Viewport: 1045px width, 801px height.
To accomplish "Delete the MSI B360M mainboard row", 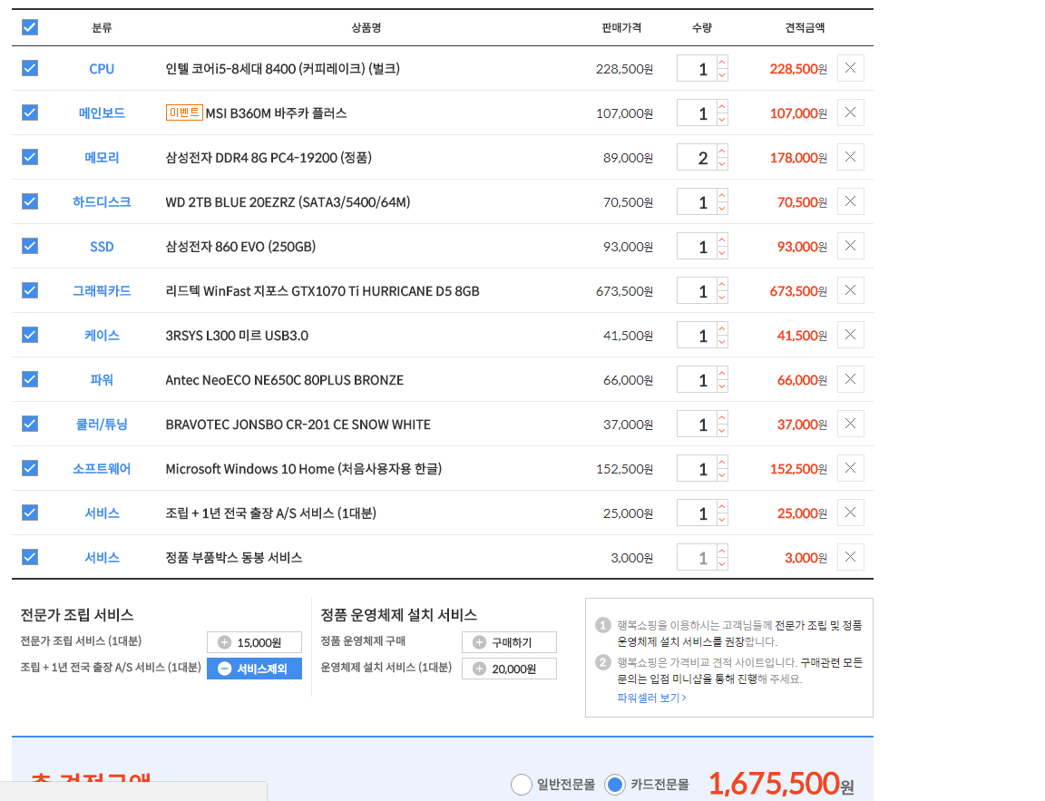I will pyautogui.click(x=850, y=112).
